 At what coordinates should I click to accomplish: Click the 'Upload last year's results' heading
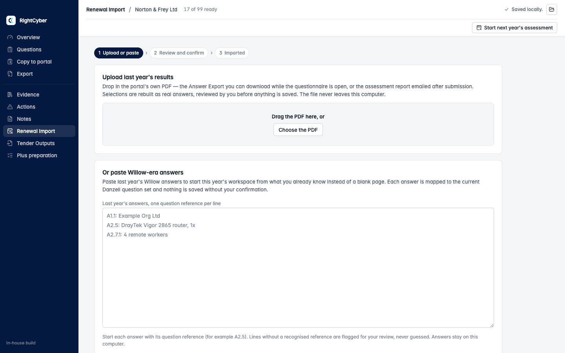tap(138, 77)
